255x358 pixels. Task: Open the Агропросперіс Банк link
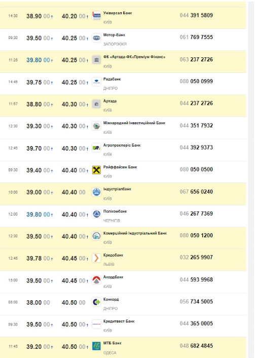pyautogui.click(x=122, y=145)
